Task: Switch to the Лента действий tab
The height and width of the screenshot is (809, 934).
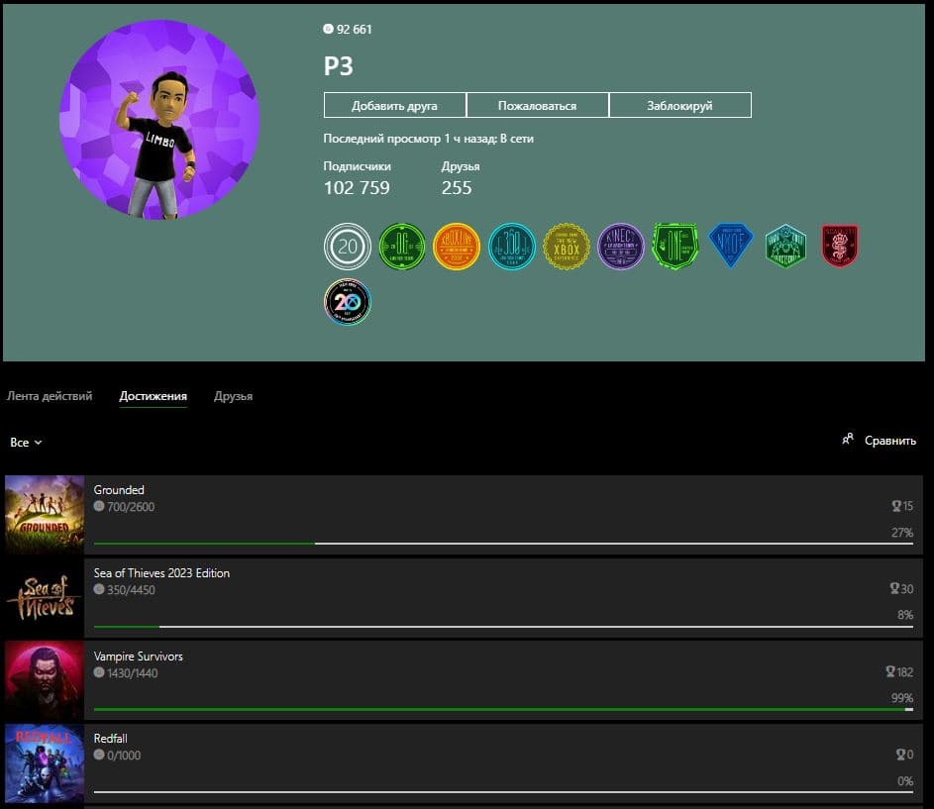Action: [x=50, y=396]
